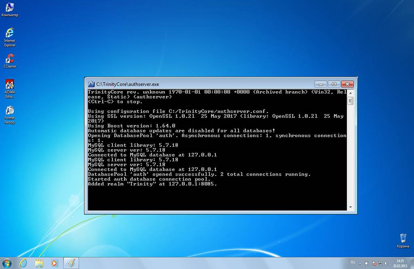Open the RU input language selector
This screenshot has width=414, height=269.
[x=353, y=263]
